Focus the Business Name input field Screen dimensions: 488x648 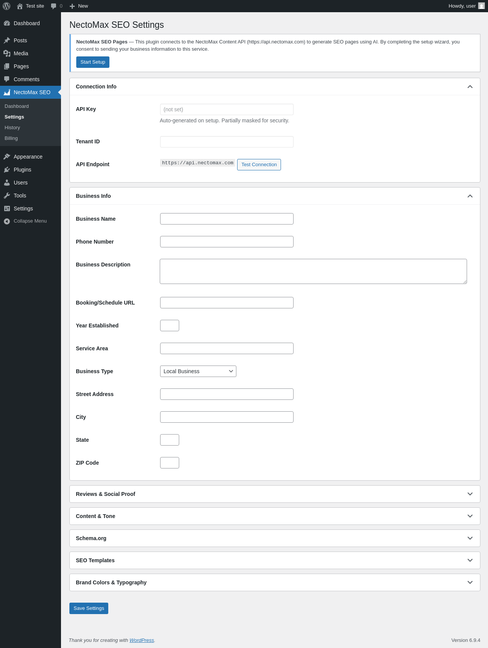click(x=226, y=219)
